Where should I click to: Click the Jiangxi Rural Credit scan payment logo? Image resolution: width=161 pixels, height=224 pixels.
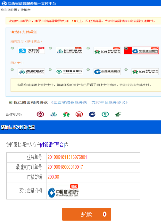pos(107,50)
